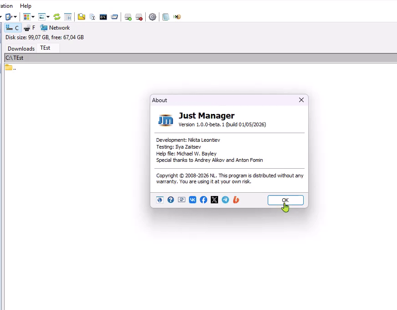Click the disconnect network drive icon

point(139,17)
